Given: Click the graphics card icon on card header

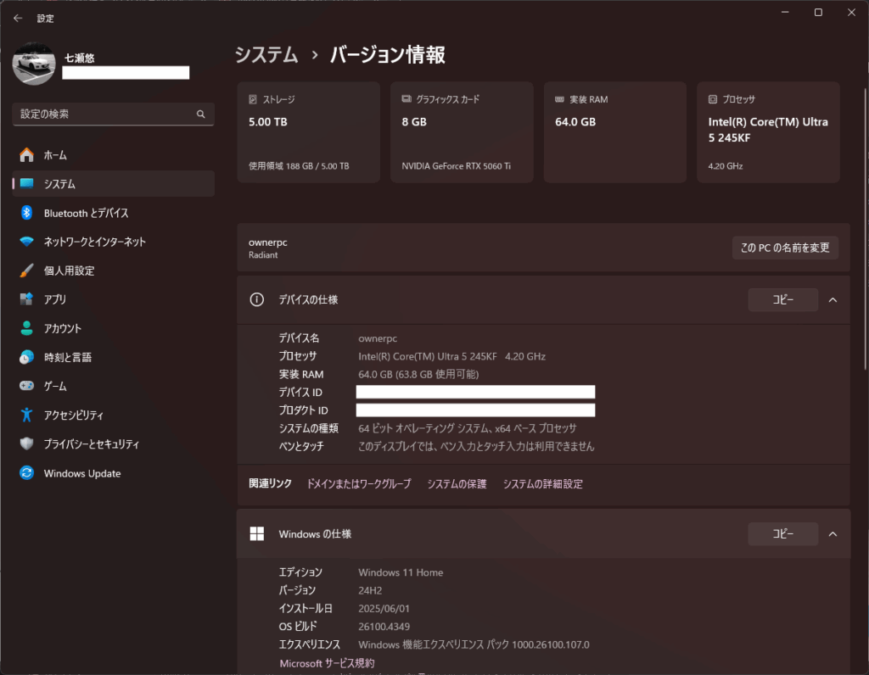Looking at the screenshot, I should pos(406,99).
